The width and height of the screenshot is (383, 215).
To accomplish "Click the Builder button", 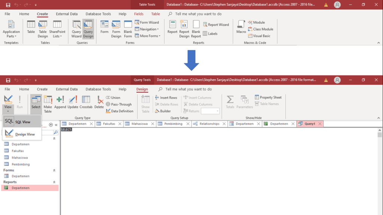I will pos(163,111).
